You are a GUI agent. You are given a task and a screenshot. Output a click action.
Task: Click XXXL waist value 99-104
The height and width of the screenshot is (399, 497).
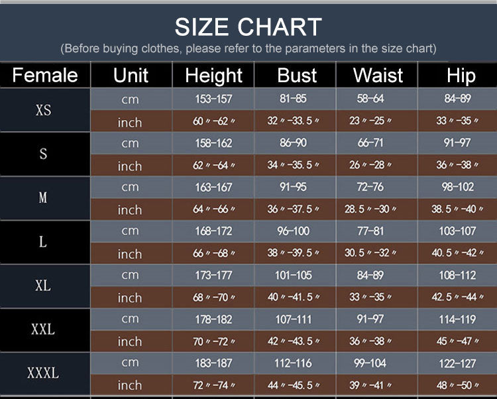click(370, 363)
